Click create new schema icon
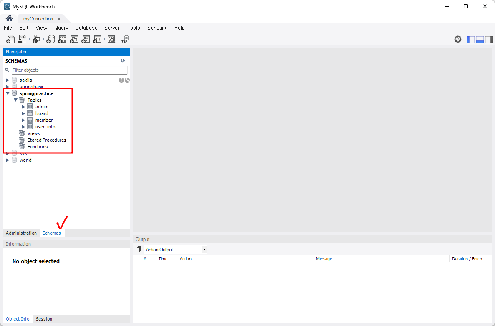The width and height of the screenshot is (495, 326). click(51, 39)
